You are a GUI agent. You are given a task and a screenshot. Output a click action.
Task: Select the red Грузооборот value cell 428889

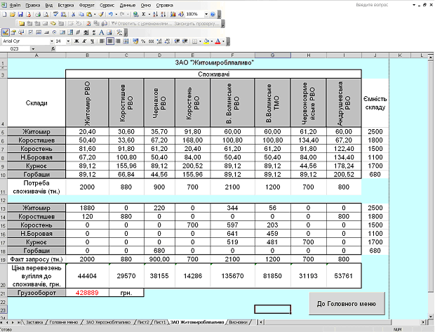[x=86, y=292]
